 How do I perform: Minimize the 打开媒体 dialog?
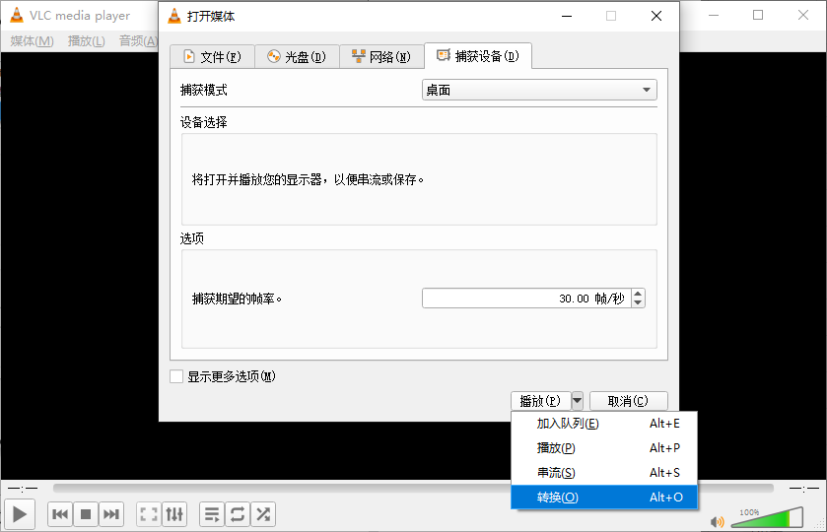[x=567, y=16]
